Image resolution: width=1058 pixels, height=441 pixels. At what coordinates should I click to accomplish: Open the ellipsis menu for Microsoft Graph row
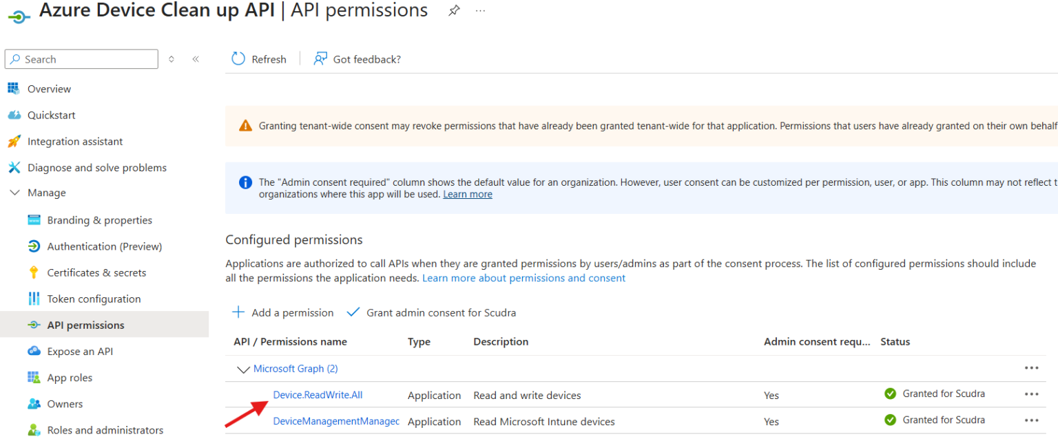coord(1031,368)
